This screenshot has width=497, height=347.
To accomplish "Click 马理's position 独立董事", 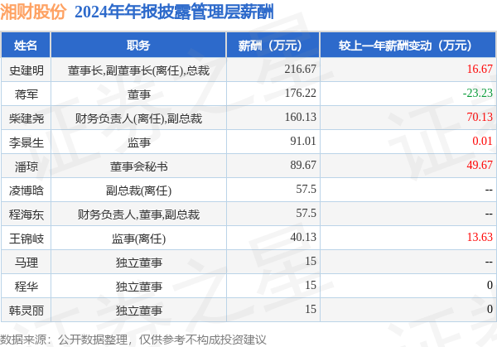I will point(138,263).
